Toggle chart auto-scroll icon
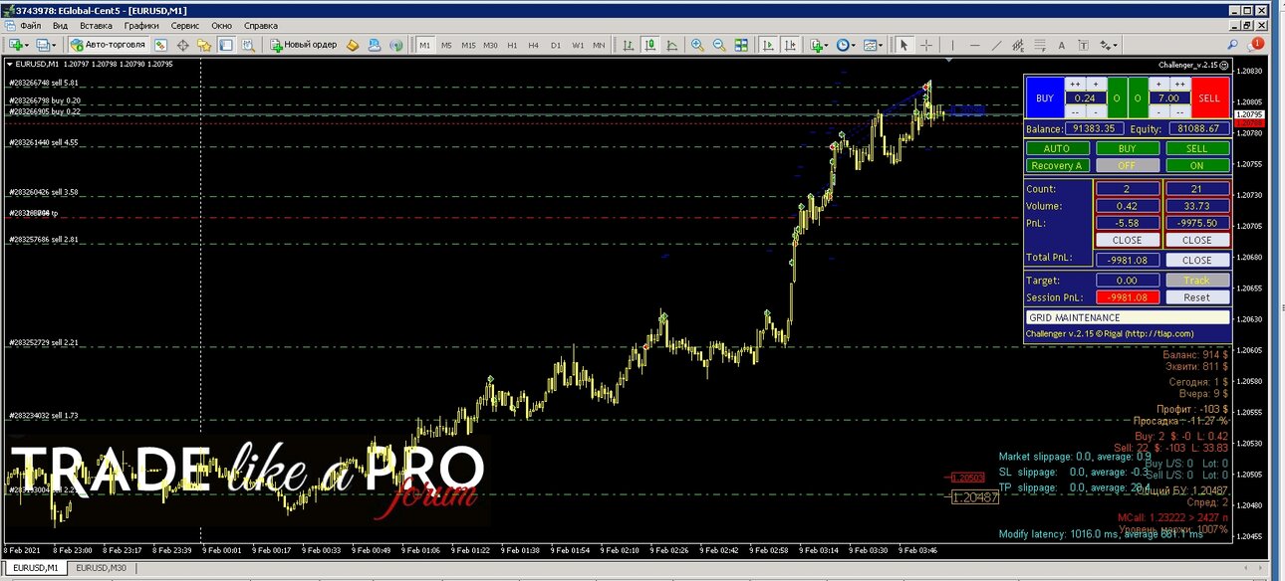 click(x=768, y=45)
